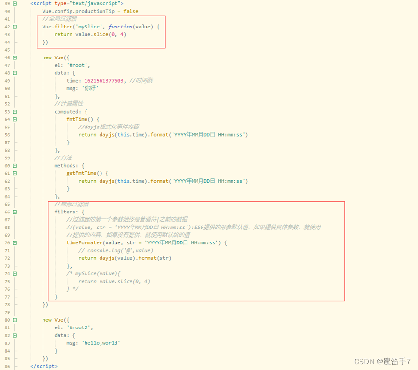Click the 'getFmtTime()' method name
Image resolution: width=418 pixels, height=370 pixels.
tap(84, 173)
